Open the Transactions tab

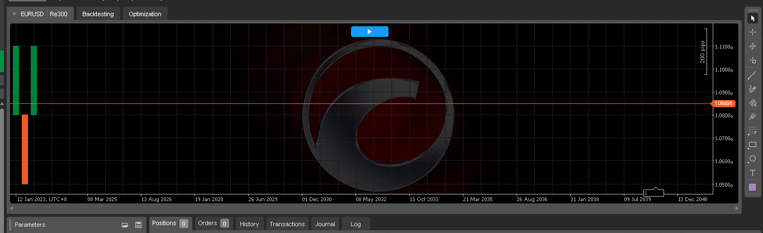tap(287, 224)
